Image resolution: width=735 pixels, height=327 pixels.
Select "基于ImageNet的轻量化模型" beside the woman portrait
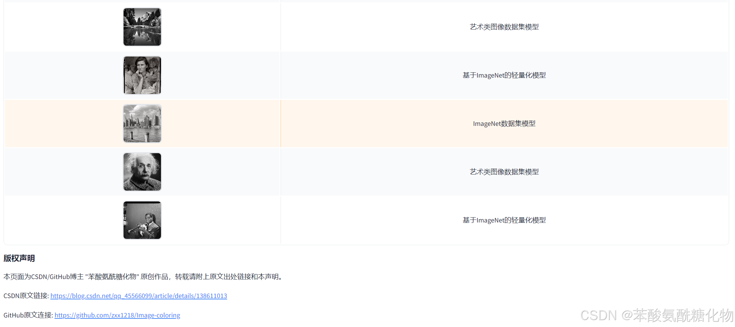pyautogui.click(x=504, y=75)
